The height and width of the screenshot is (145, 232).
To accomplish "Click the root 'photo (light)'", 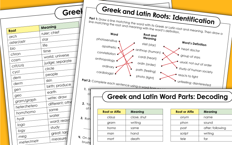I will [145, 77].
